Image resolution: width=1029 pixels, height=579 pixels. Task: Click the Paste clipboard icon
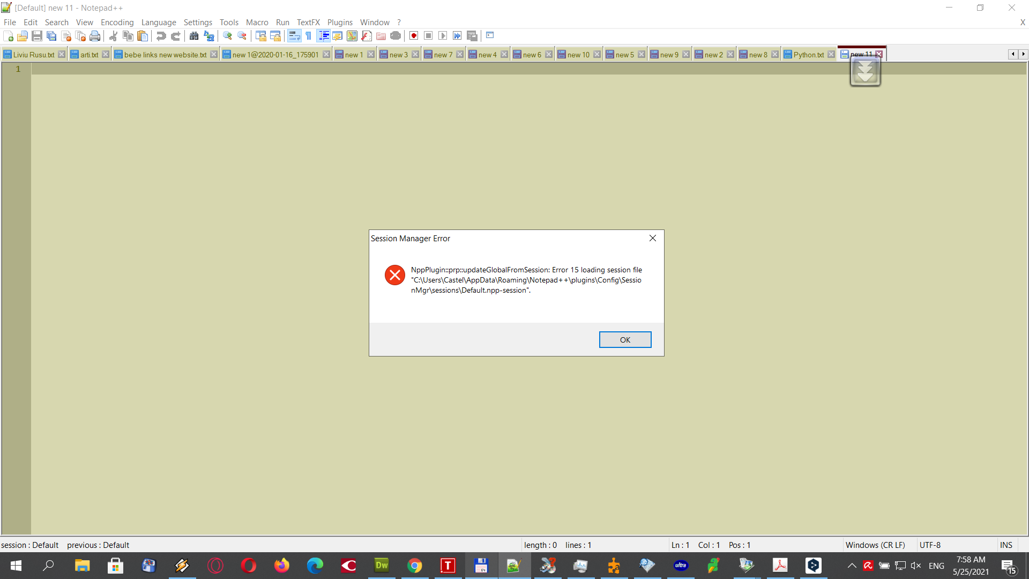143,36
